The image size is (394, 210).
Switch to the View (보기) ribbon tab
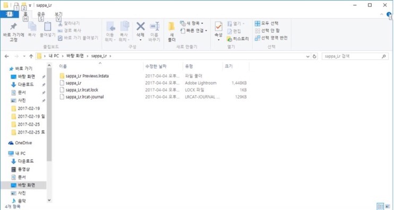pyautogui.click(x=58, y=14)
